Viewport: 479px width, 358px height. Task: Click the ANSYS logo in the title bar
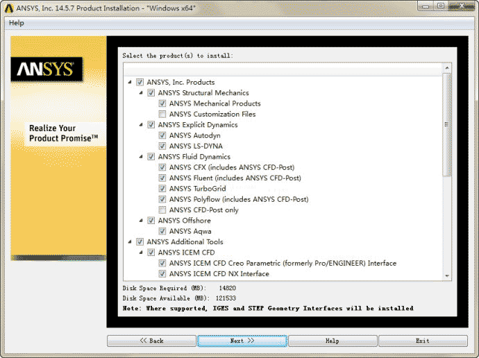[x=9, y=8]
